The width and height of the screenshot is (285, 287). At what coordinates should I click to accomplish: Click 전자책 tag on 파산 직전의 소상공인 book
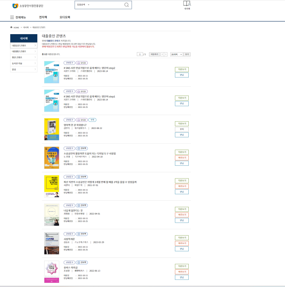pyautogui.click(x=82, y=177)
